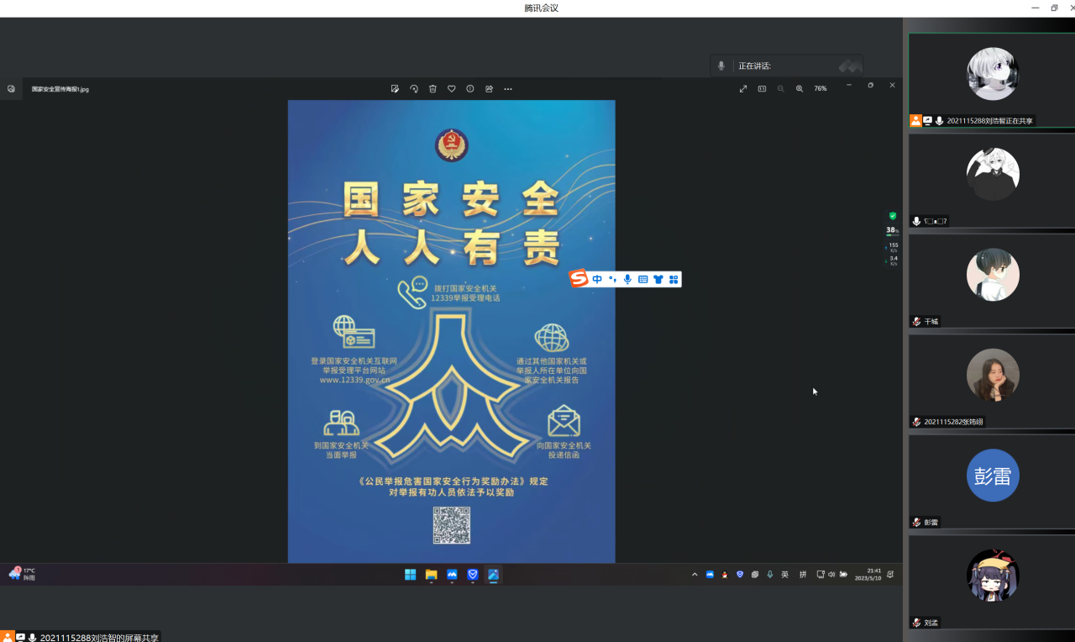
Task: Enter fullscreen with the expand arrows icon
Action: click(743, 88)
